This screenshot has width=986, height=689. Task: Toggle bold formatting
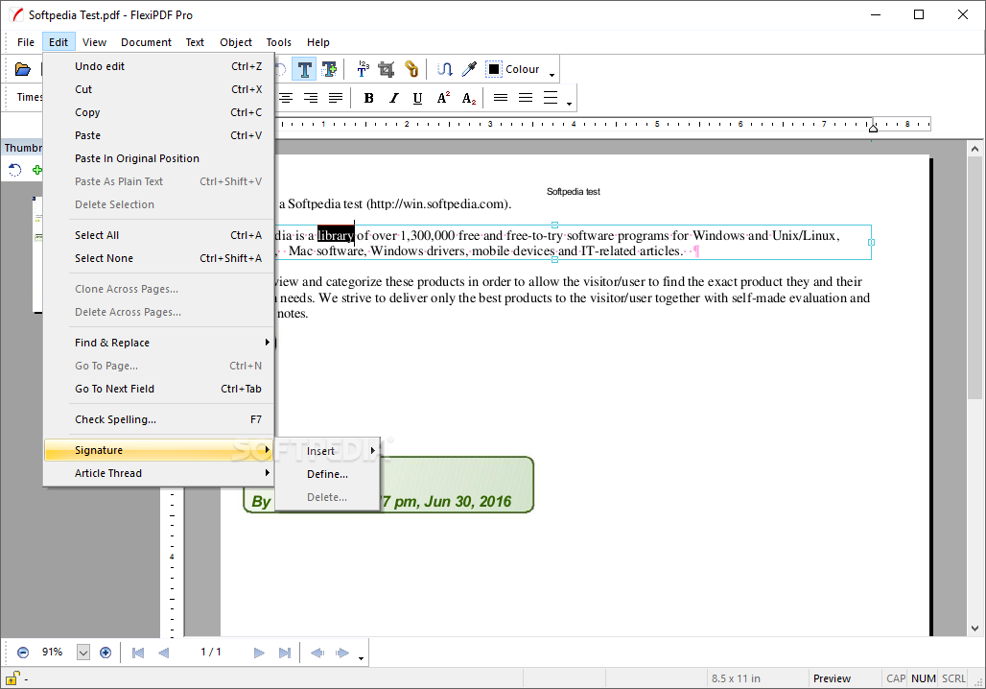[368, 98]
